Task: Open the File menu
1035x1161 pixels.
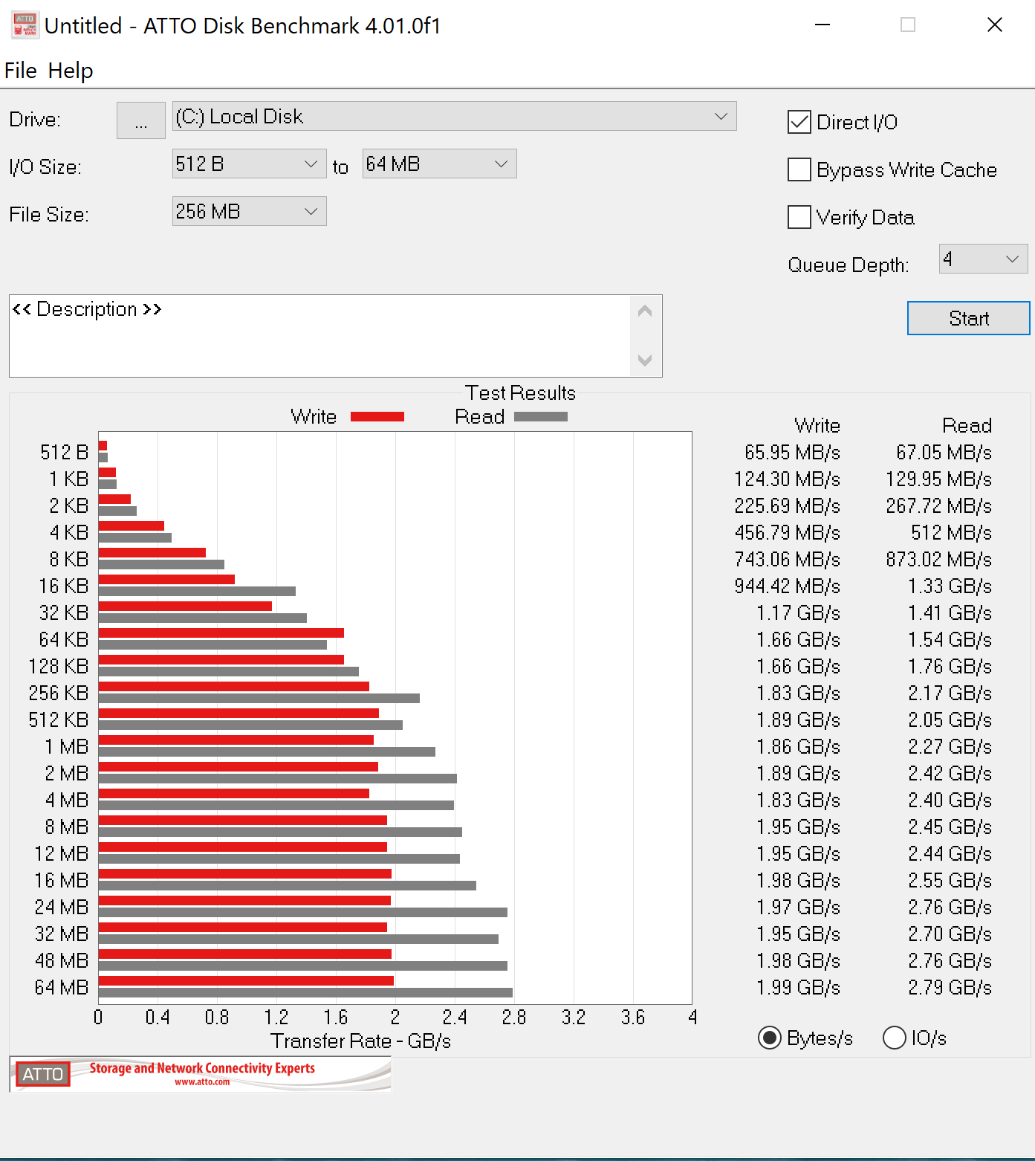Action: pyautogui.click(x=21, y=71)
